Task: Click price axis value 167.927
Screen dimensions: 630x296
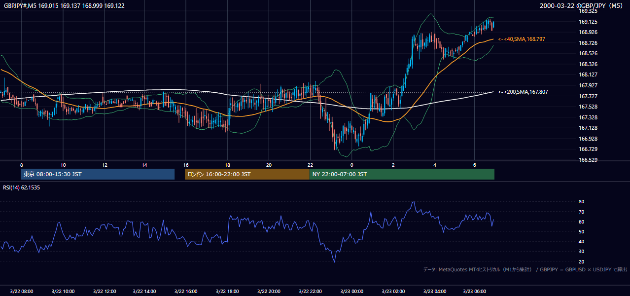Action: coord(588,85)
